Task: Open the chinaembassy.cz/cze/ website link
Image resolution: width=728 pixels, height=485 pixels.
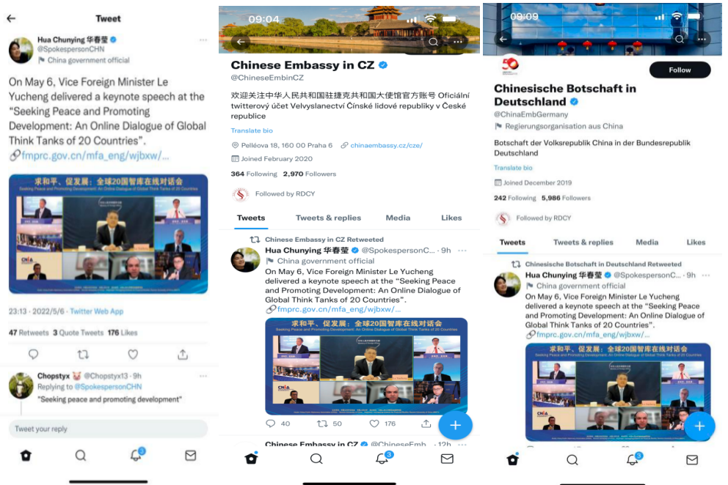Action: point(386,145)
